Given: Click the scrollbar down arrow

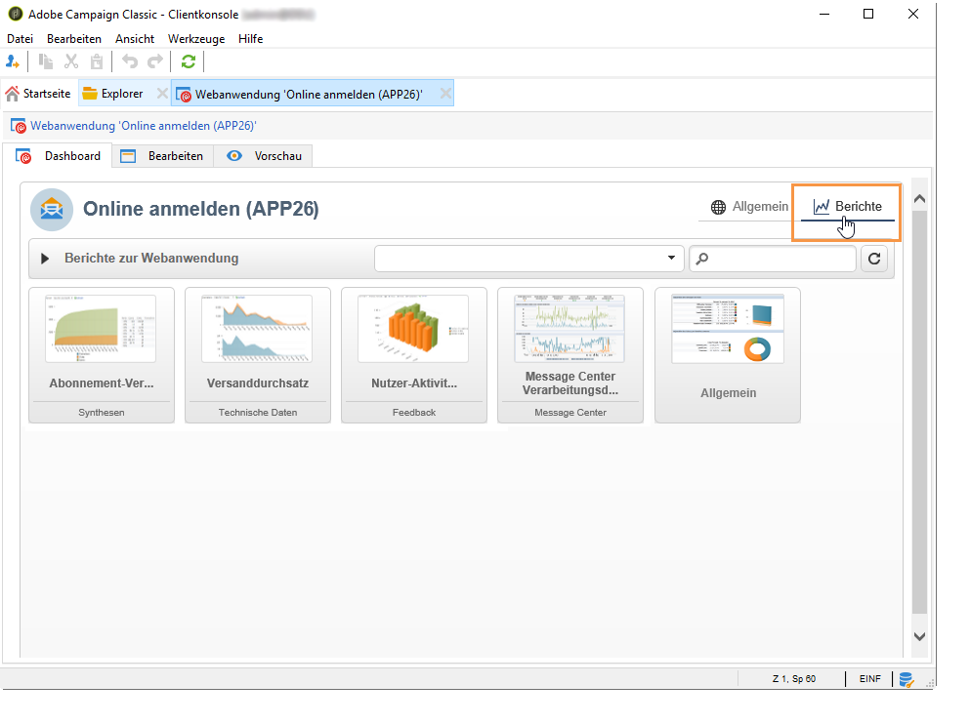Looking at the screenshot, I should 919,636.
